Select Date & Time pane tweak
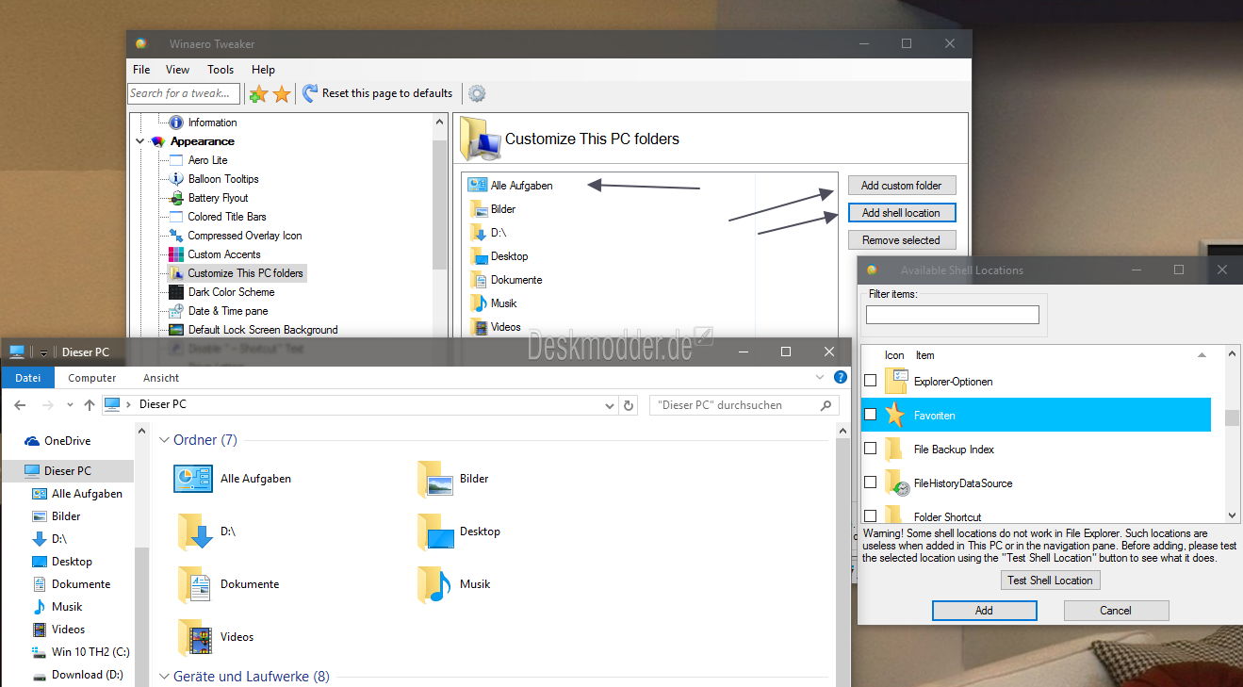The image size is (1243, 687). [228, 311]
